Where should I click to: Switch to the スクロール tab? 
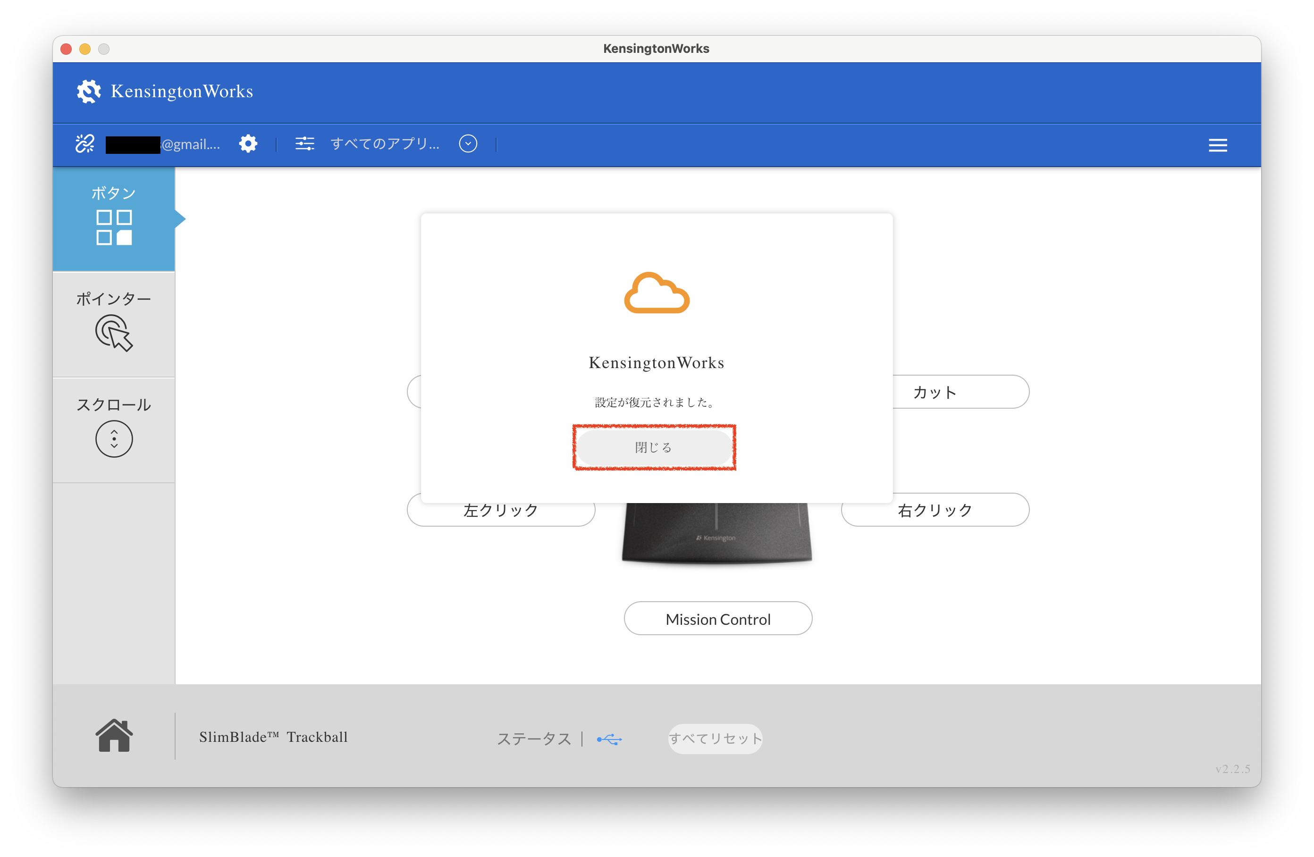(114, 430)
